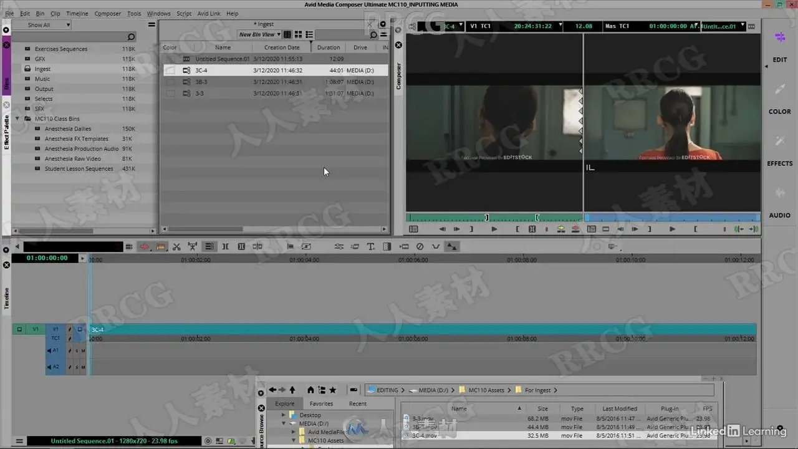Toggle A2 track selector in timeline
This screenshot has width=798, height=449.
coord(55,367)
